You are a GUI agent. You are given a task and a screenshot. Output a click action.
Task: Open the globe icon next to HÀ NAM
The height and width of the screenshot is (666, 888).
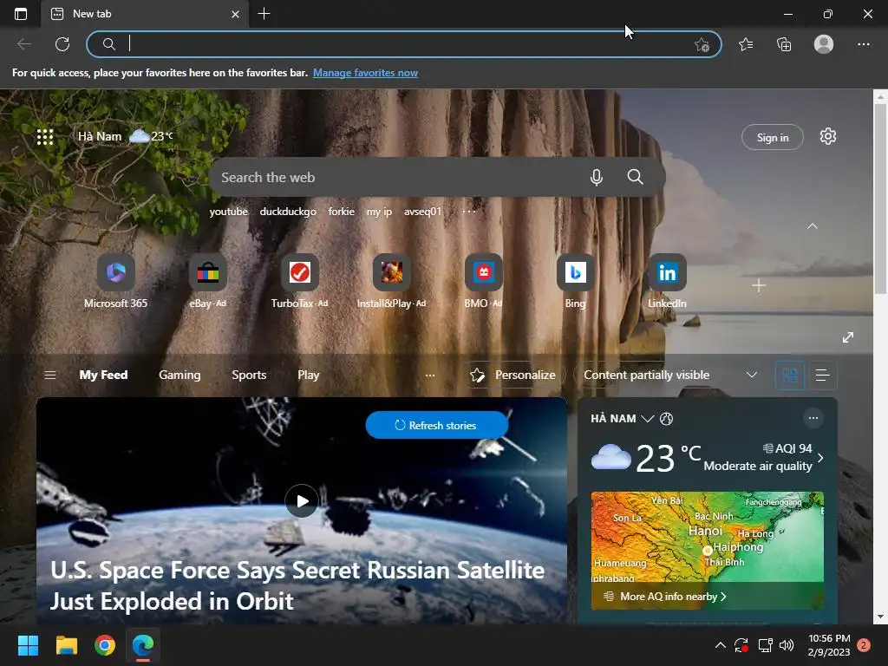pos(667,419)
